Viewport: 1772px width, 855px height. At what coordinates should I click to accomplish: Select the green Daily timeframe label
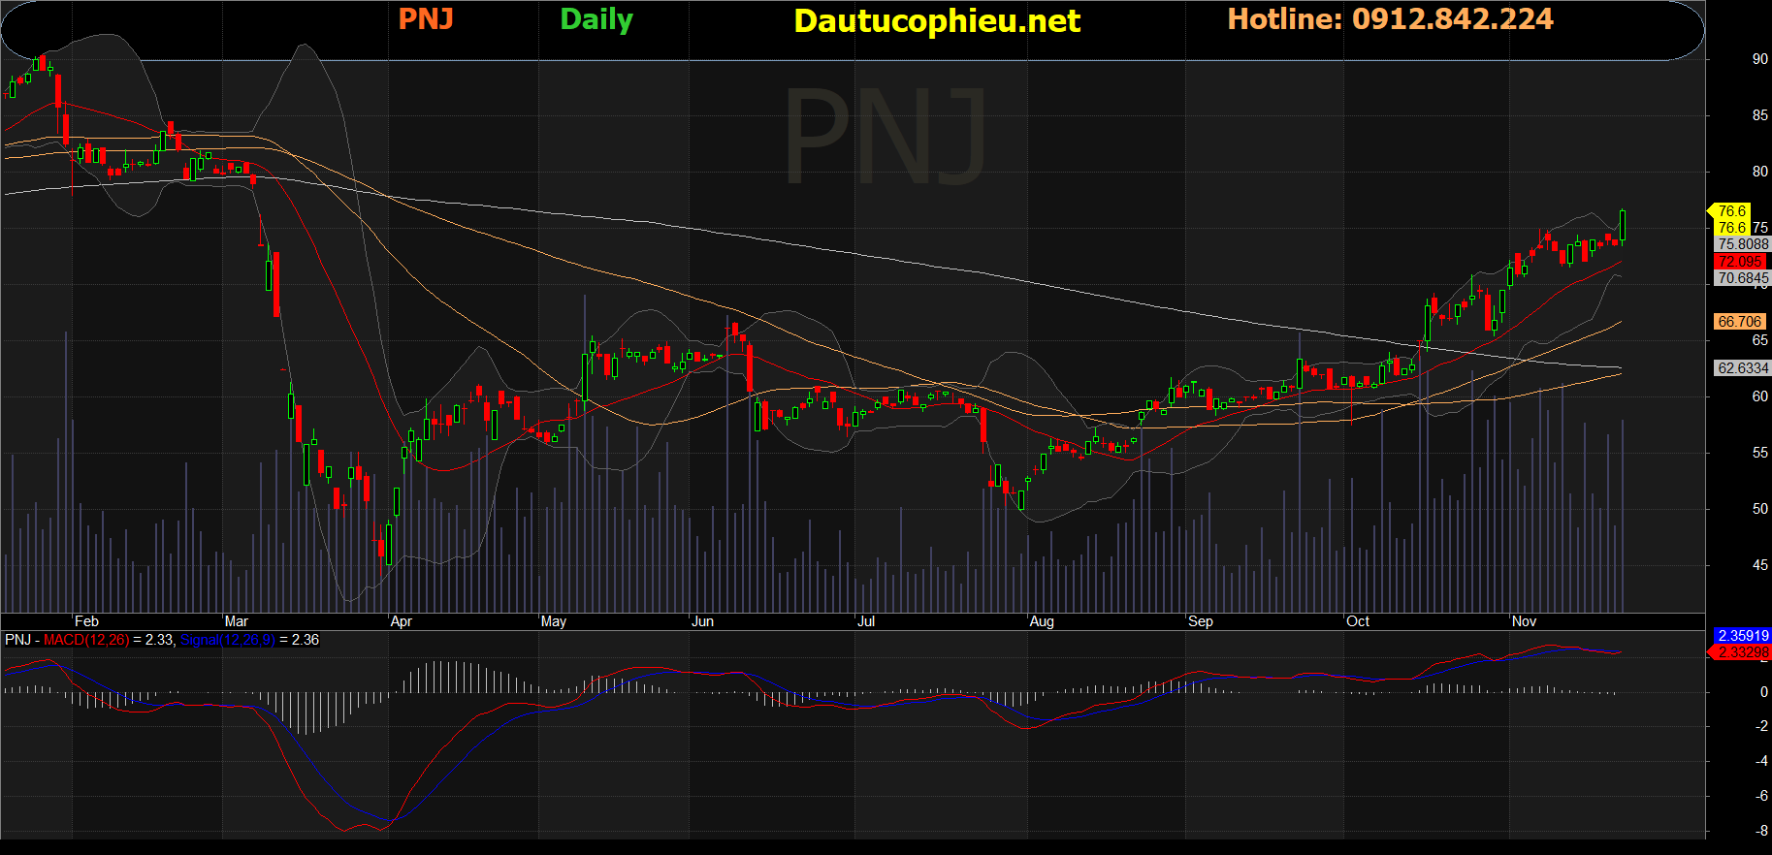click(596, 19)
